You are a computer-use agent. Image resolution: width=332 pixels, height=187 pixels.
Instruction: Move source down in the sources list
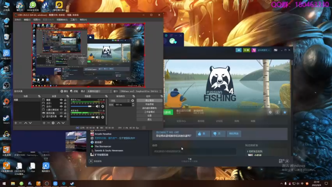[63, 123]
